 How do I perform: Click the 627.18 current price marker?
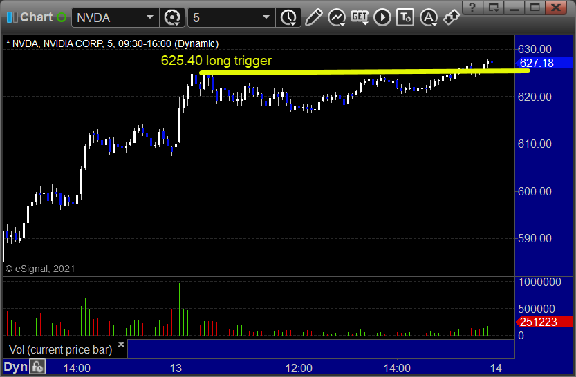point(544,63)
